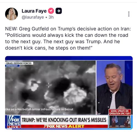The height and width of the screenshot is (134, 137).
Task: Open Laura Faye's profile avatar
Action: (x=12, y=14)
